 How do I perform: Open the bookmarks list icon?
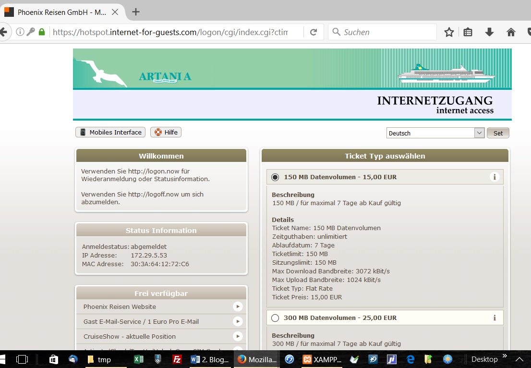(x=468, y=32)
